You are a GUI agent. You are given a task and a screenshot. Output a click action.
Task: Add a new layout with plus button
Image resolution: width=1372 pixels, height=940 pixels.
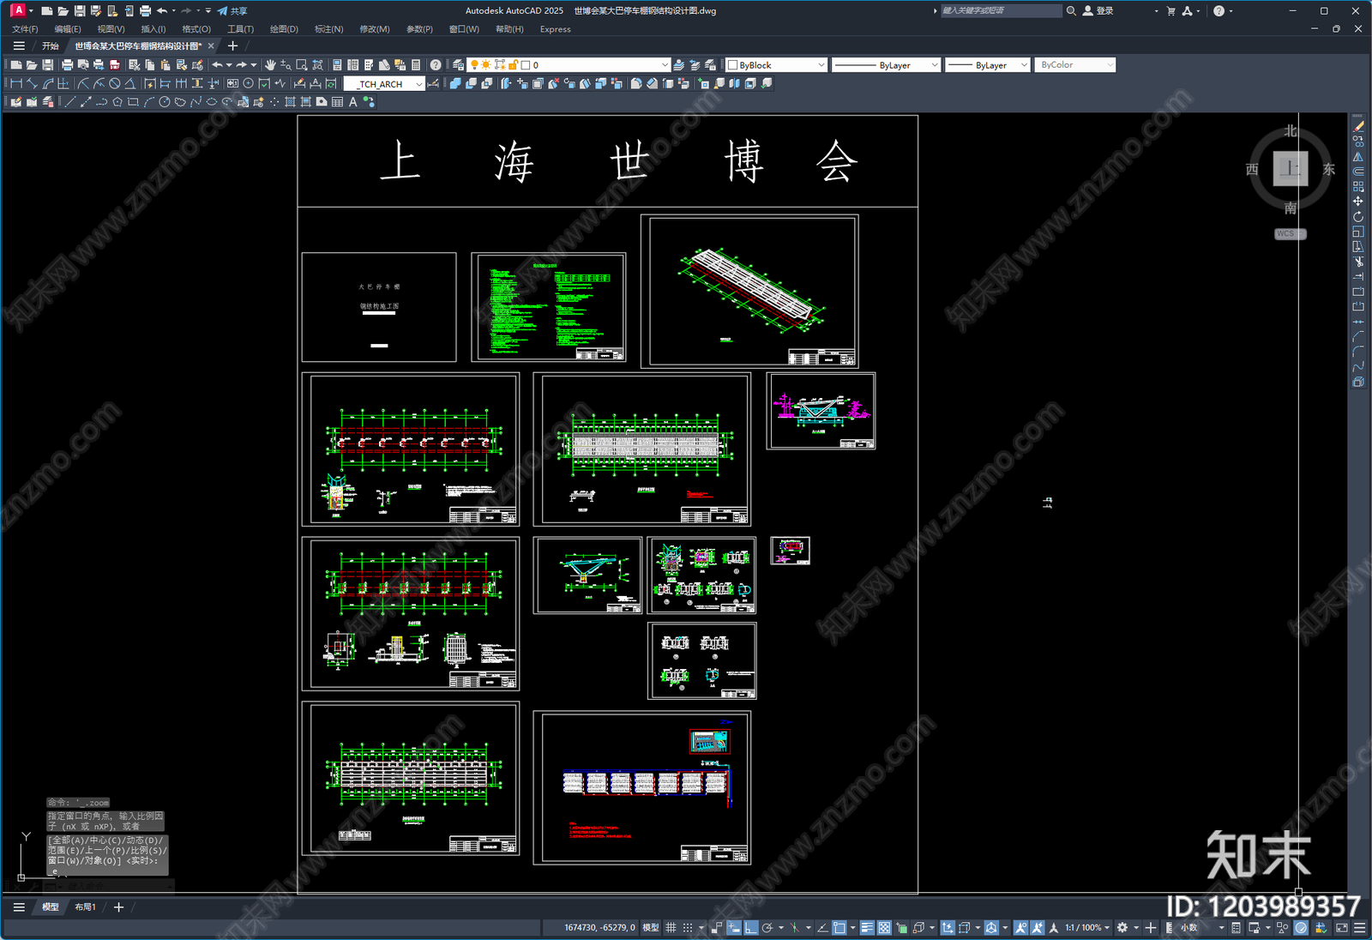(118, 907)
